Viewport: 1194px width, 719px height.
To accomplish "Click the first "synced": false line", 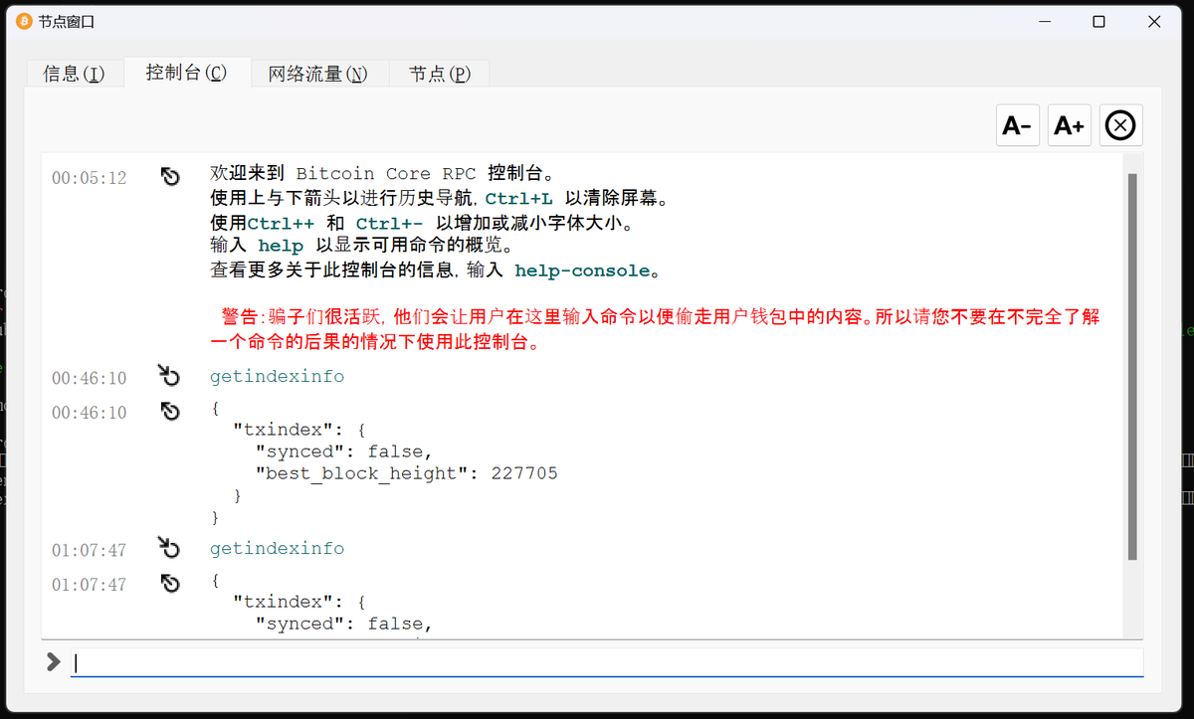I will pos(343,451).
